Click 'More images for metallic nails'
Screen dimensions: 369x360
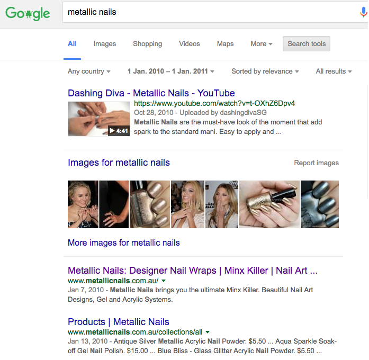[x=124, y=243]
